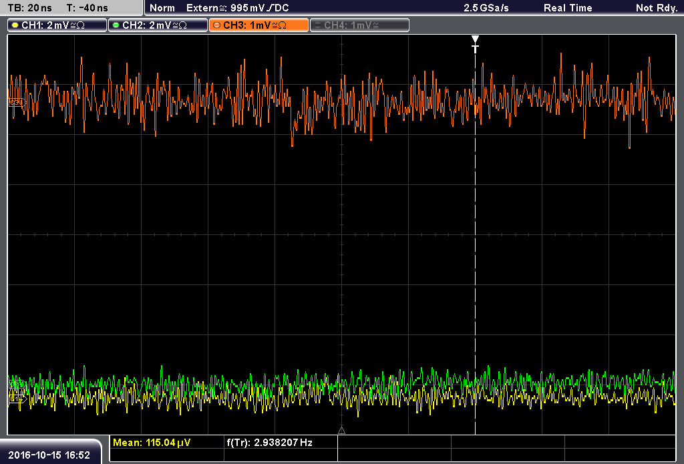Click the 2.5 GSa/s sample rate readout
Viewport: 684px width, 464px height.
point(486,8)
